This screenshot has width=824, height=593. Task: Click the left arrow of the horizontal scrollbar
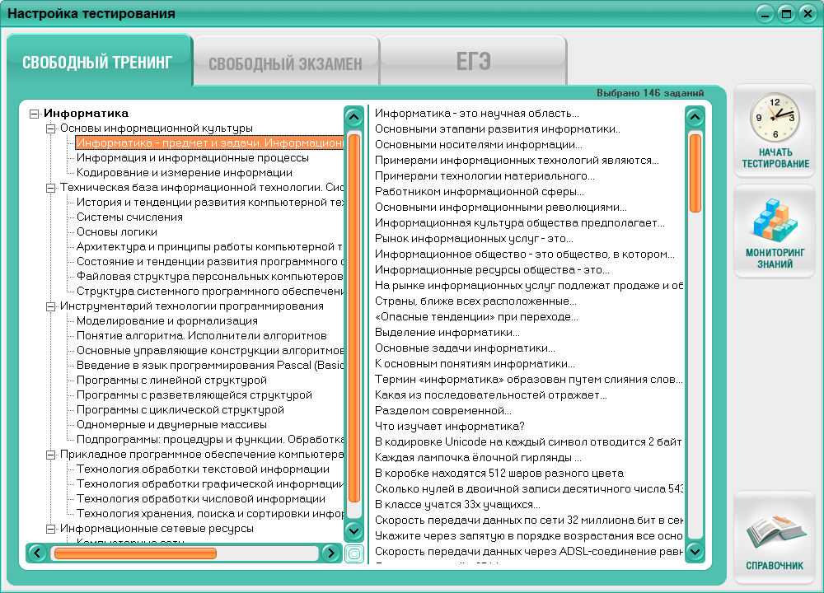(x=35, y=553)
